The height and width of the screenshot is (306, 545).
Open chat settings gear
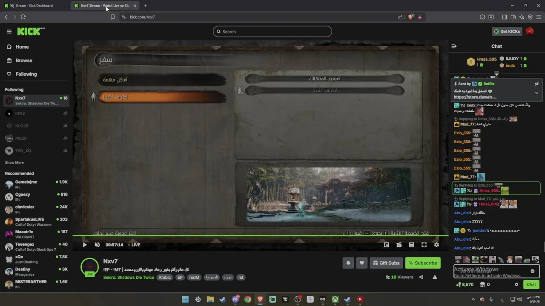tap(516, 285)
